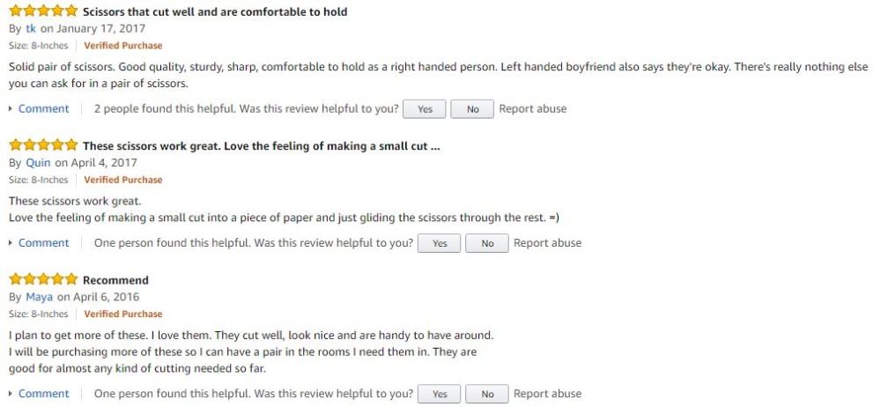Click the star rating on Quin's review
The height and width of the screenshot is (407, 881).
click(43, 146)
